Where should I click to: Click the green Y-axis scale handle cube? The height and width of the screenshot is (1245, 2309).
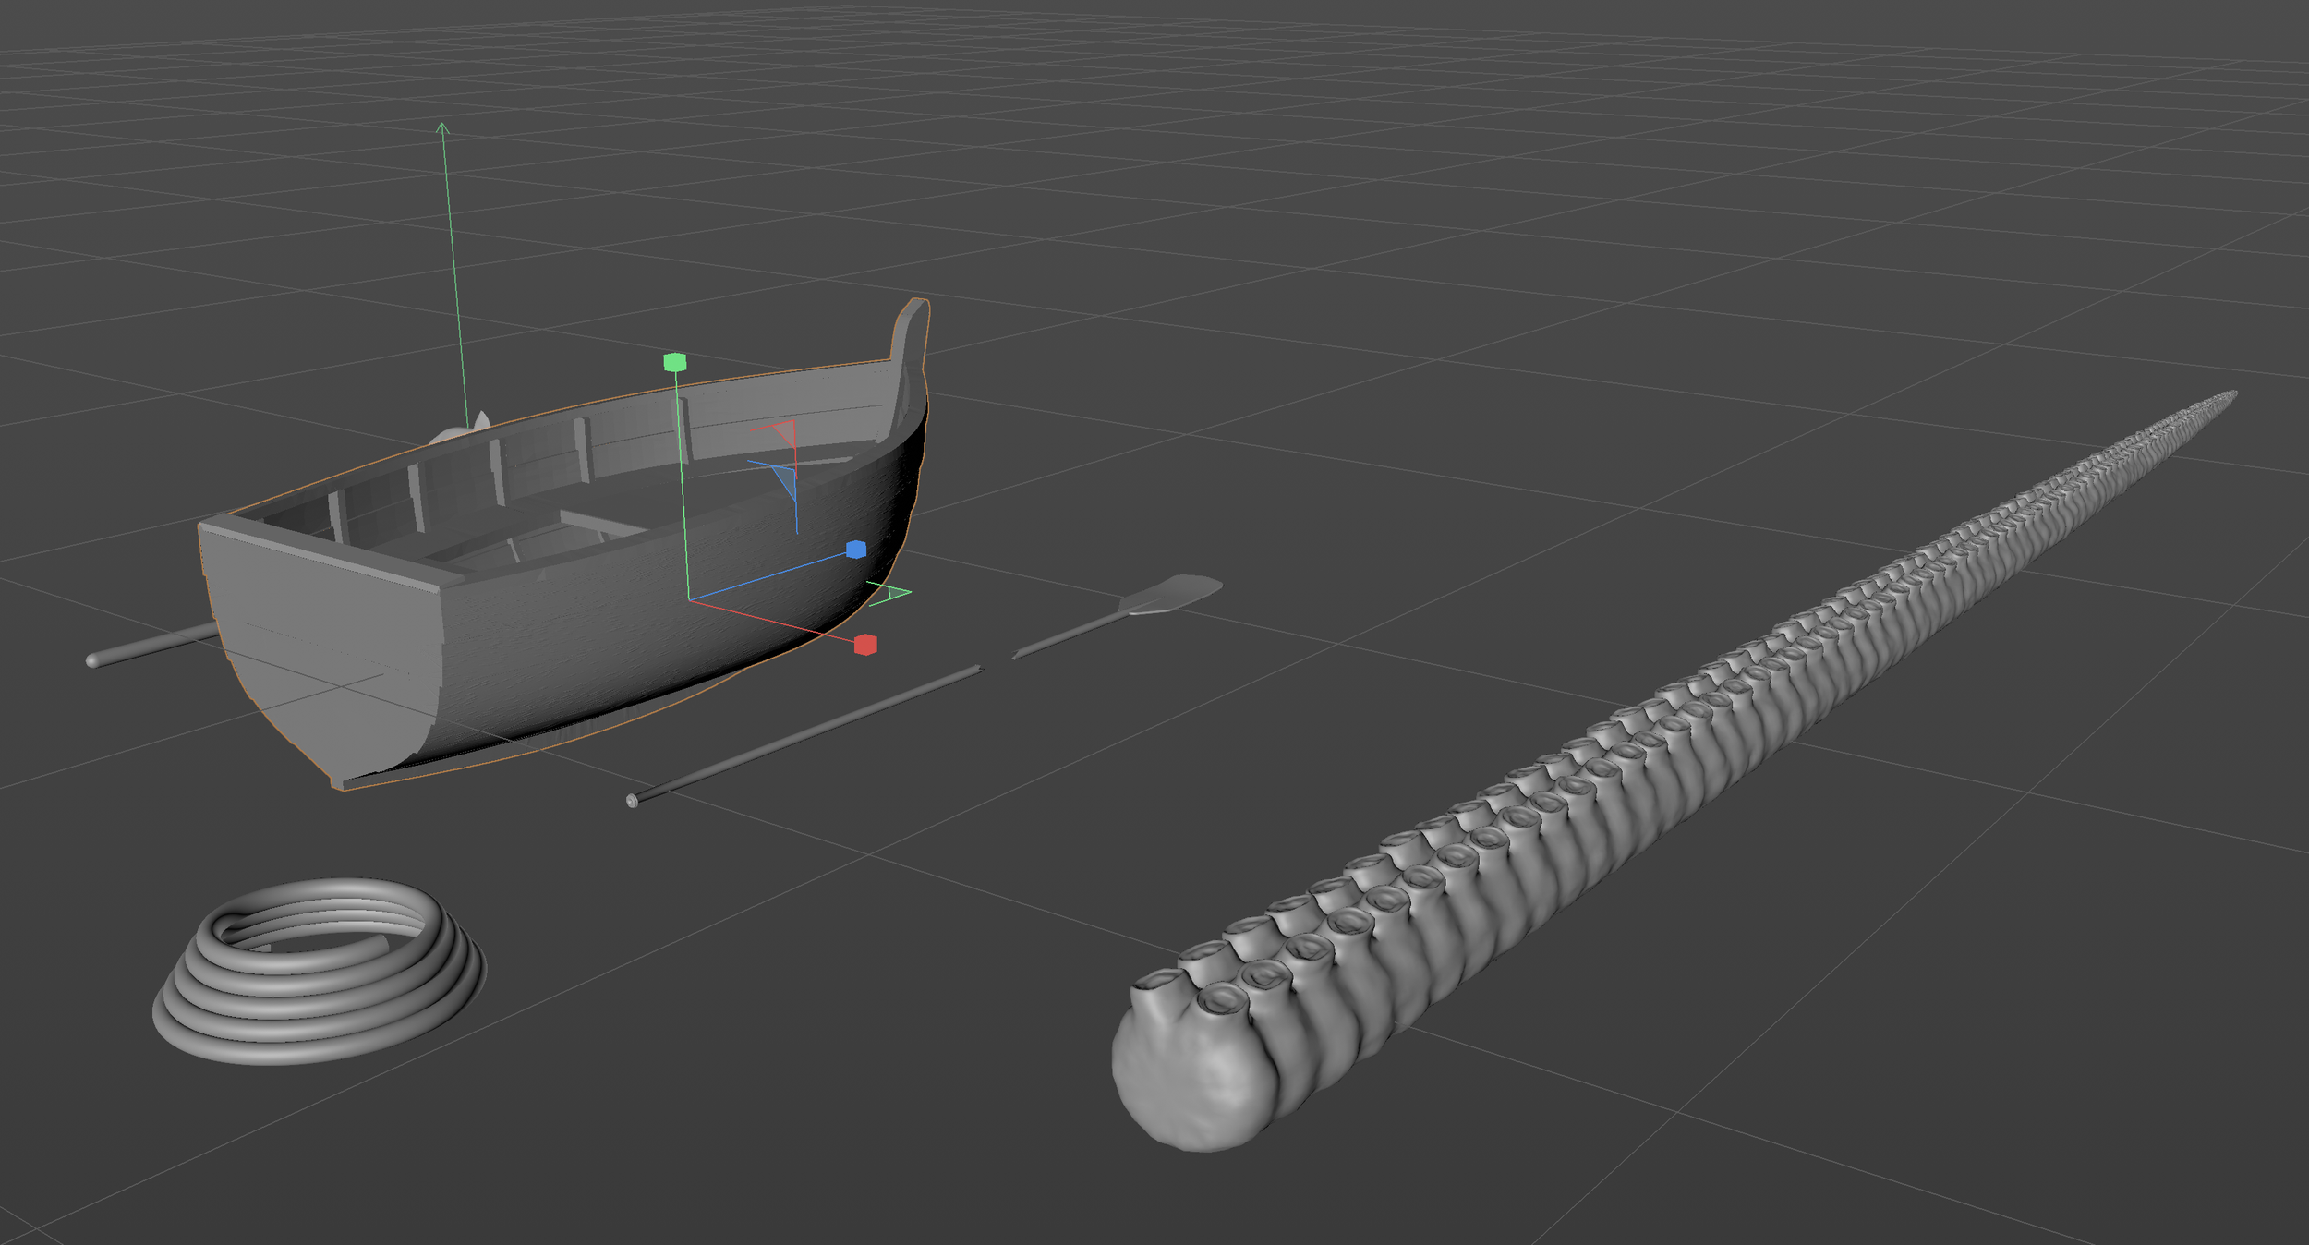675,362
